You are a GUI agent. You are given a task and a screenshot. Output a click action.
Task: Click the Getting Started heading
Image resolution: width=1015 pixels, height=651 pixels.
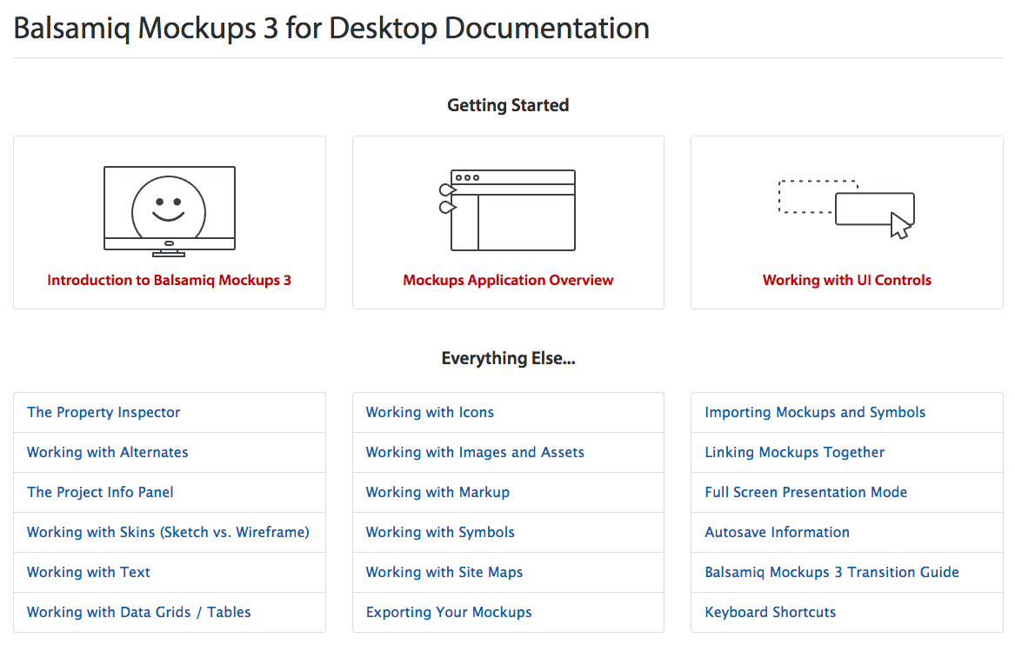(x=508, y=105)
